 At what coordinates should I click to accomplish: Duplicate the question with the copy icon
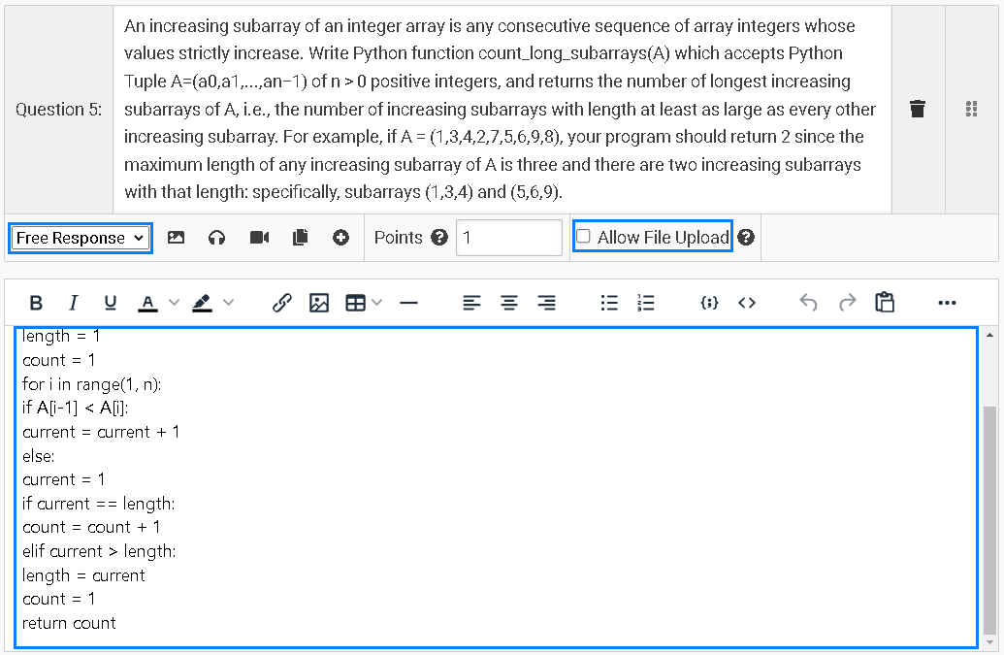click(301, 238)
